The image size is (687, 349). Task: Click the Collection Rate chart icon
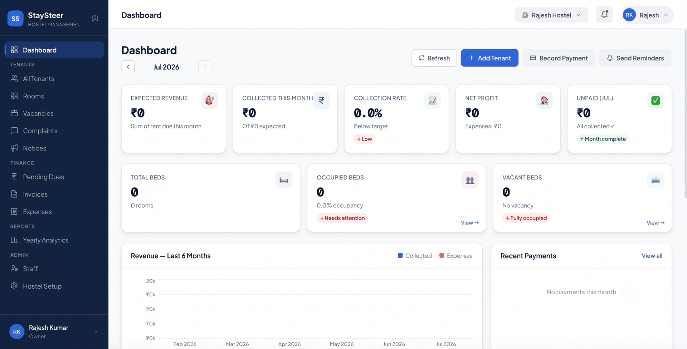(x=433, y=100)
